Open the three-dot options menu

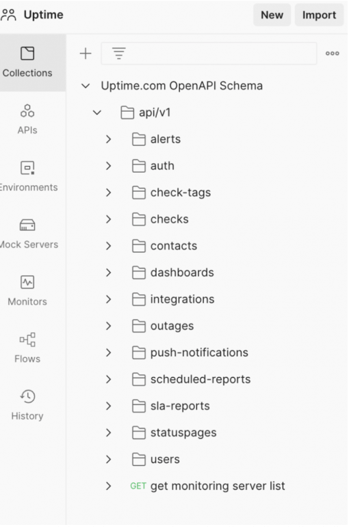click(332, 53)
